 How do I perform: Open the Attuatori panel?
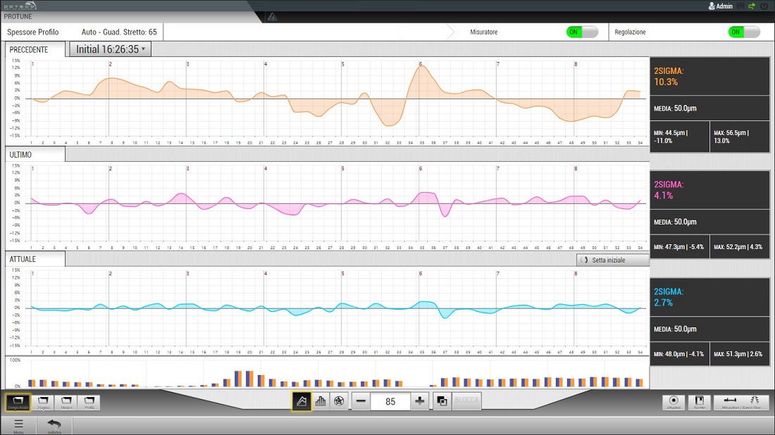click(674, 403)
